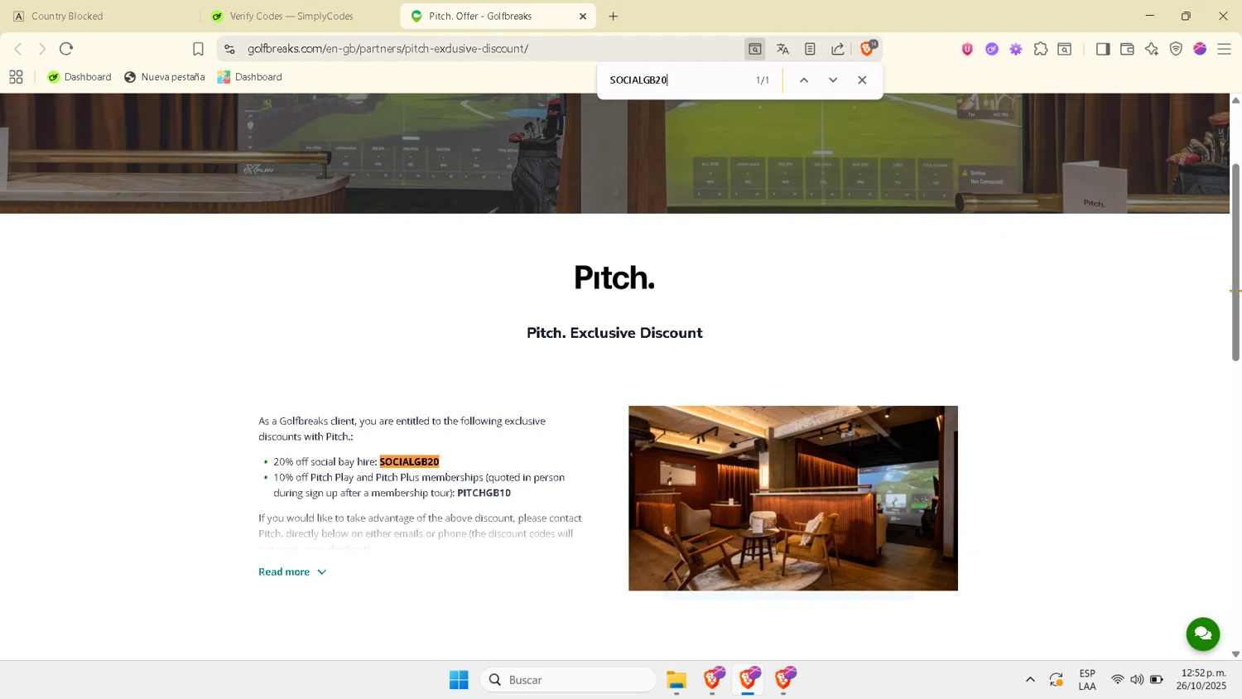This screenshot has width=1242, height=699.
Task: Show hidden system tray icons
Action: click(x=1030, y=680)
